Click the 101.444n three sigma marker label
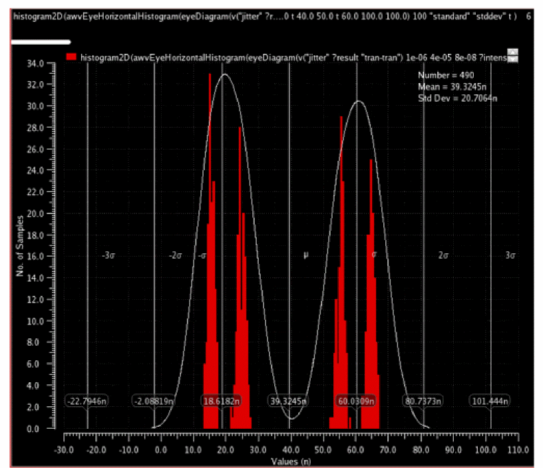This screenshot has height=468, width=543. coord(490,402)
